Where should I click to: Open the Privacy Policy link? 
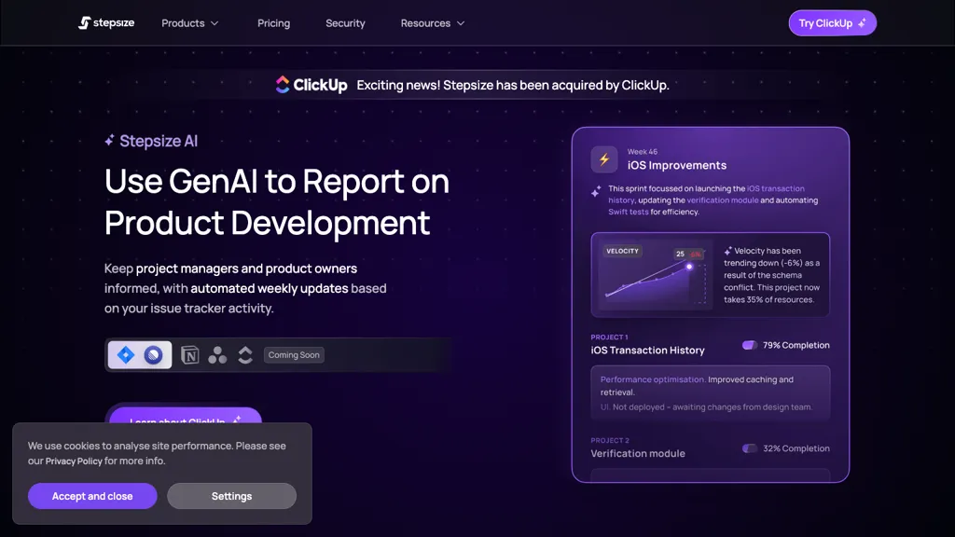(x=74, y=461)
